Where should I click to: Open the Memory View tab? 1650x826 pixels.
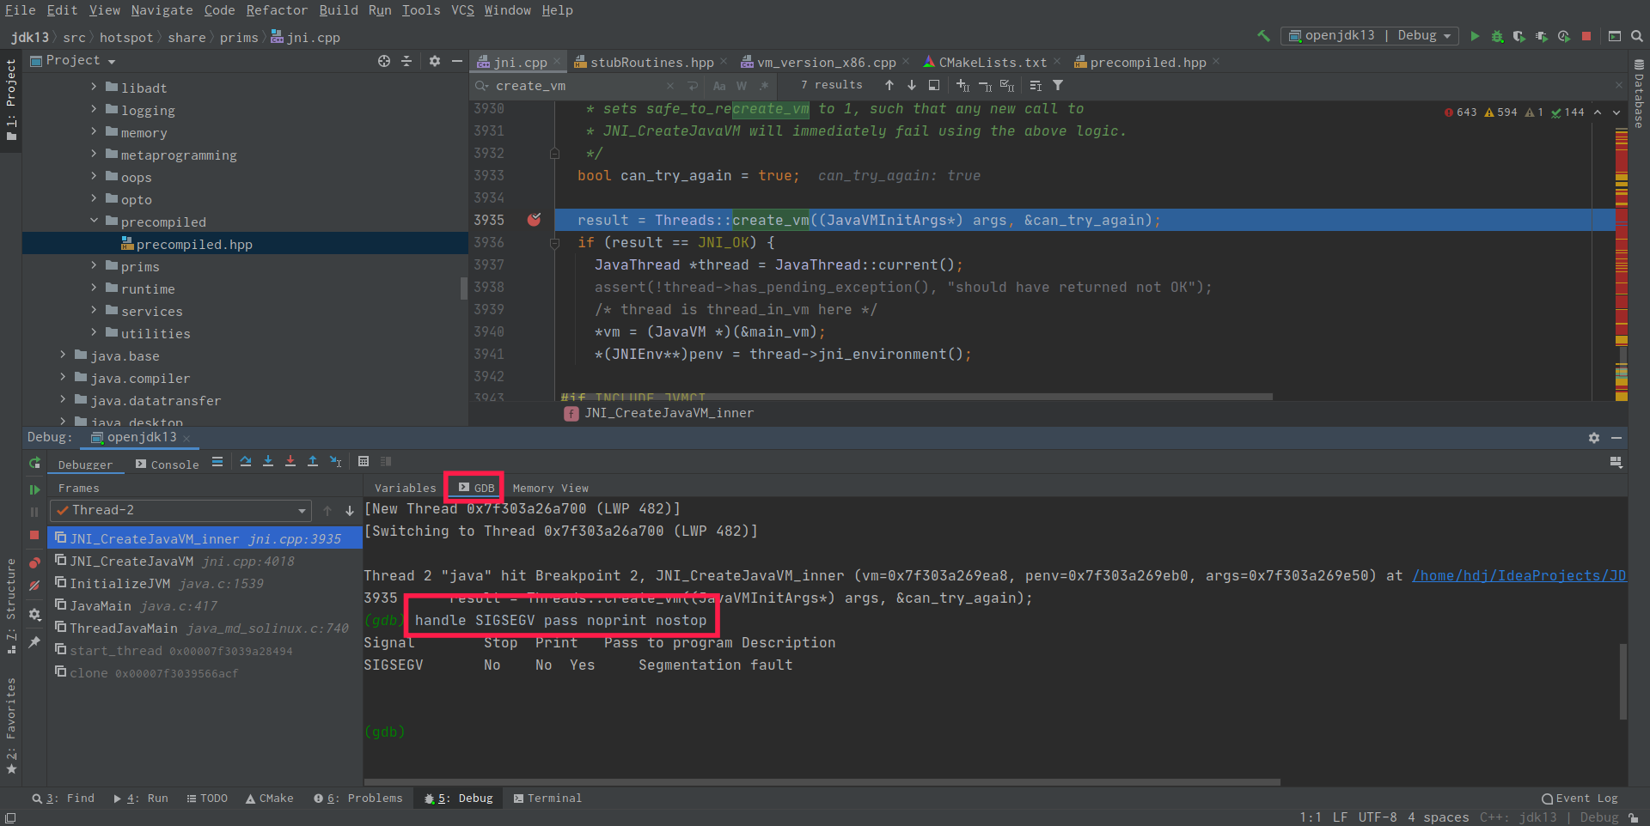pyautogui.click(x=551, y=488)
